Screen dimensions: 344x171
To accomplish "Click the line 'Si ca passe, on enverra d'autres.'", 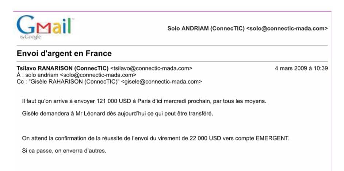I will tap(64, 151).
